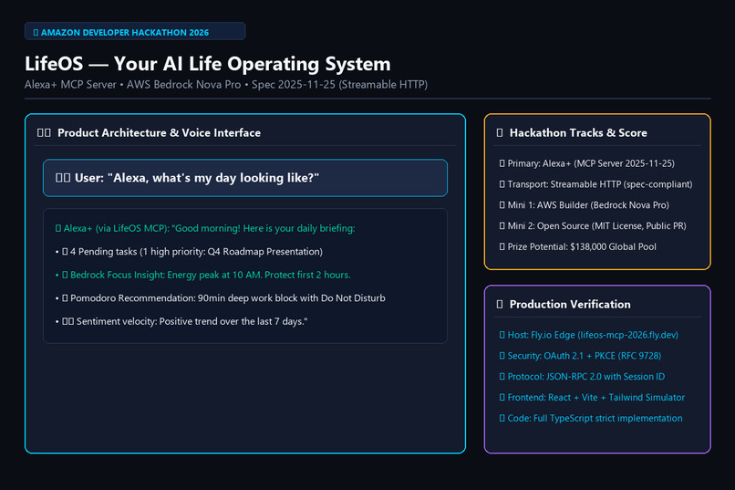Click Prize Potential $138,000 Global Pool
Screen dimensions: 735x490
(578, 246)
